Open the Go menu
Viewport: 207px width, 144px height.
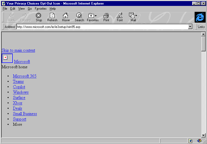click(x=30, y=9)
